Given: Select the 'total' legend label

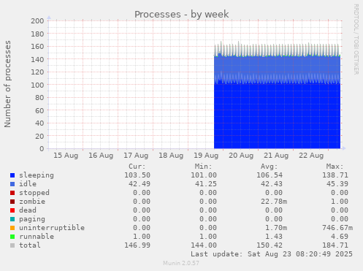Looking at the screenshot, I should 30,245.
